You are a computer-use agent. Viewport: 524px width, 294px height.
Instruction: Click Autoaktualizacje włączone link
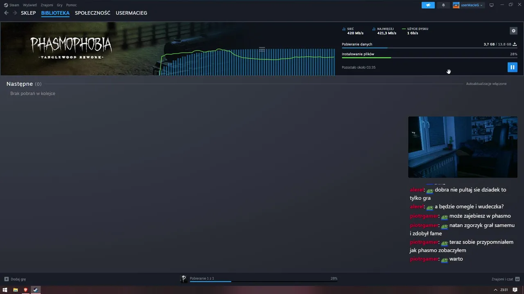click(x=486, y=84)
